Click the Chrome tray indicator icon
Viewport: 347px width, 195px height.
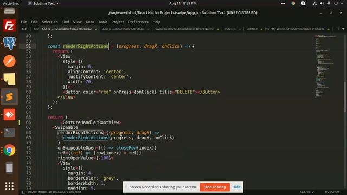[x=293, y=3]
